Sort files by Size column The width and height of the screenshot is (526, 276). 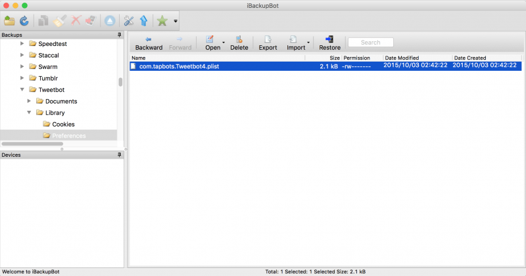(323, 58)
